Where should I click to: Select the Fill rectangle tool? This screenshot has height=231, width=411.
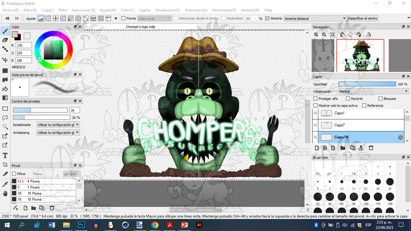tap(5, 71)
